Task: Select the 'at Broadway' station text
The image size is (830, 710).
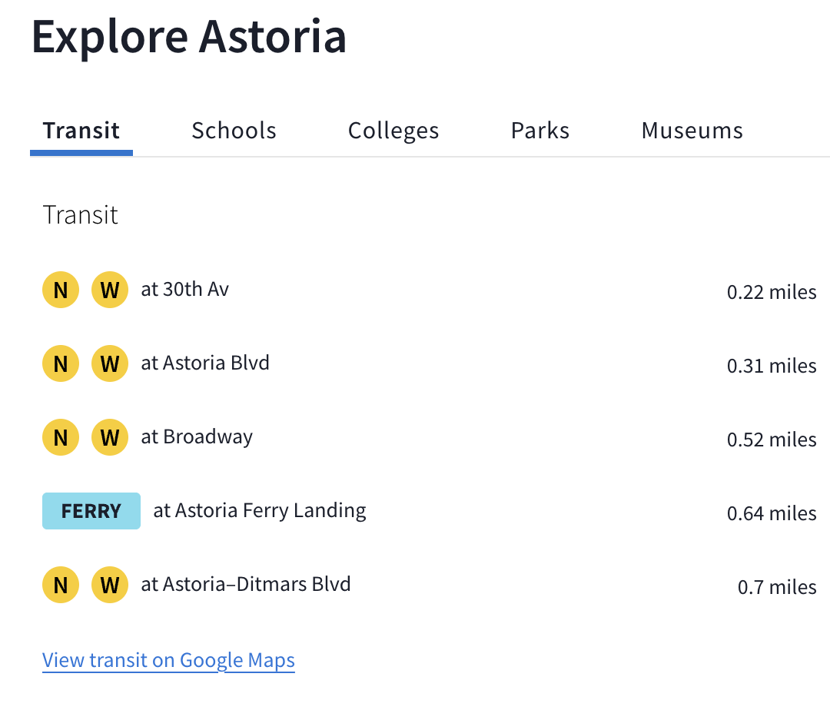Action: pos(197,437)
